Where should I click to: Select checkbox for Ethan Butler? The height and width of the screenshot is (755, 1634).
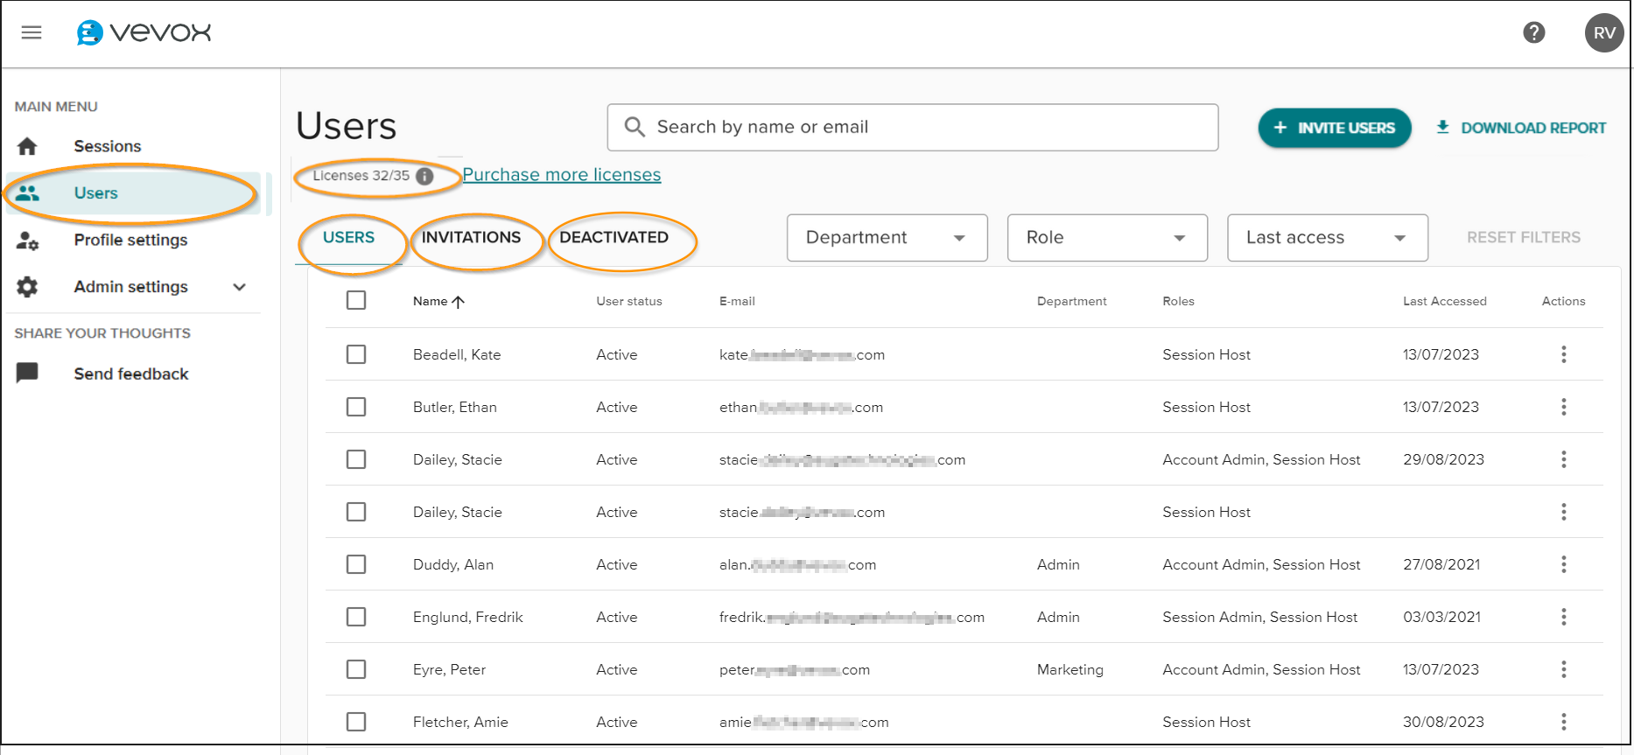(356, 407)
